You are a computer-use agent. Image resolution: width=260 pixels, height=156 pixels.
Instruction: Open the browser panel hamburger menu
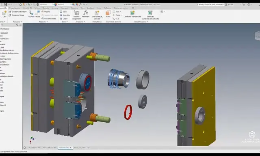point(20,25)
